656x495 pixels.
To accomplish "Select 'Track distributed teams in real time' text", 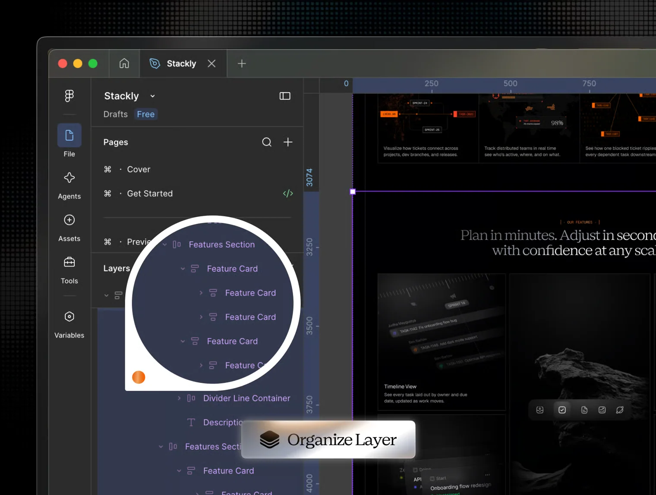I will 522,151.
